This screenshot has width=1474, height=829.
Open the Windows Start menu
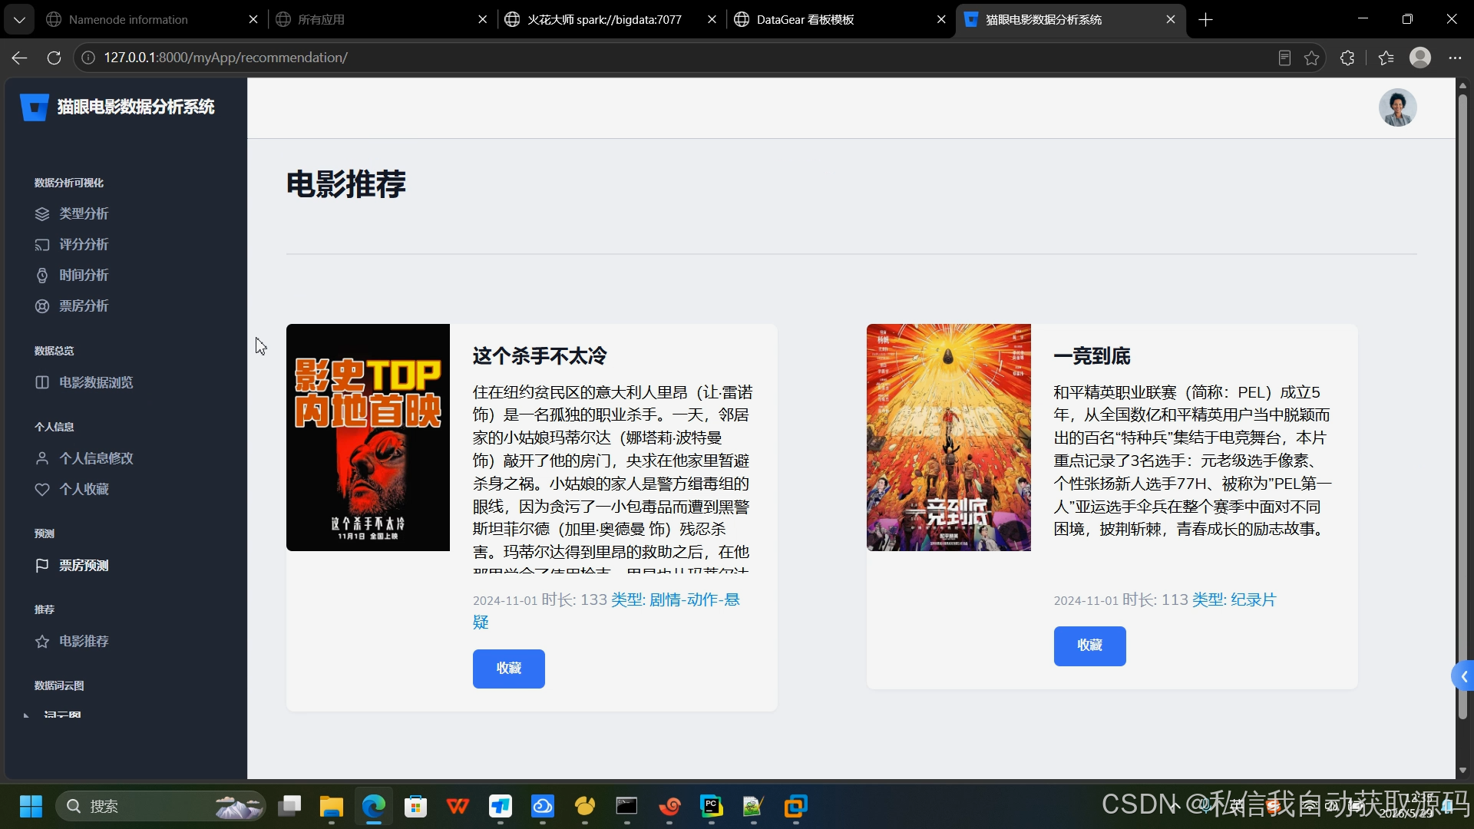pos(31,807)
